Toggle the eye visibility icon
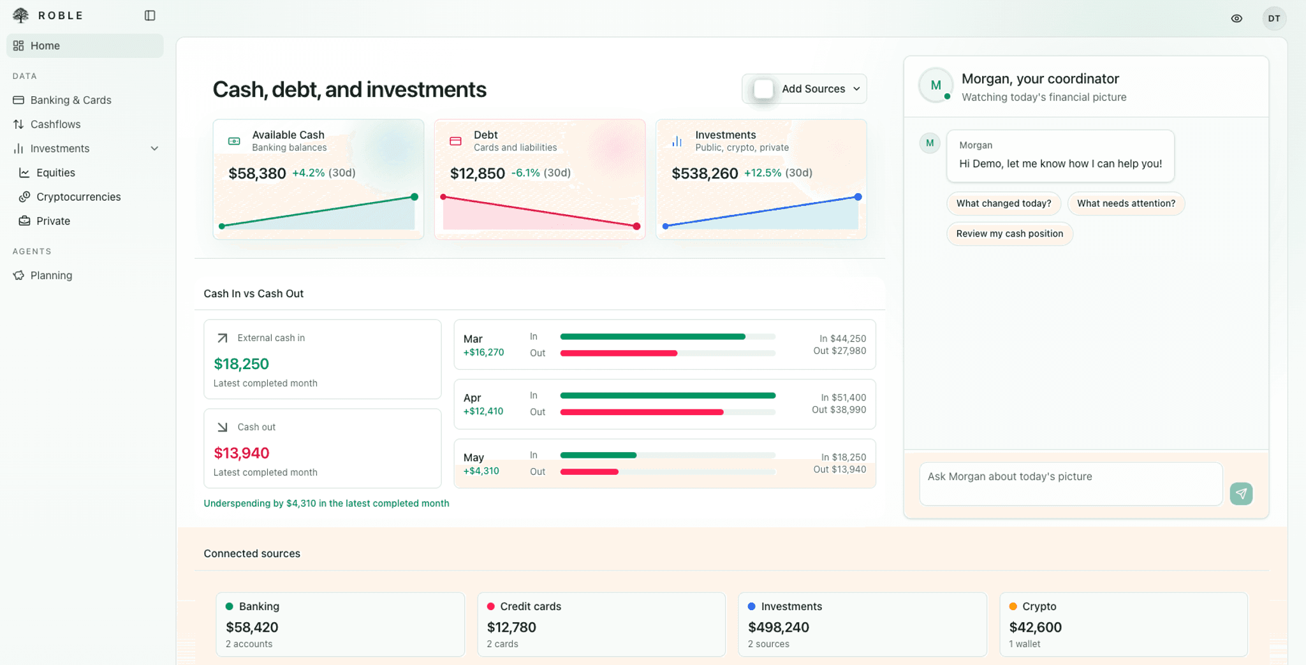1306x665 pixels. pos(1236,18)
